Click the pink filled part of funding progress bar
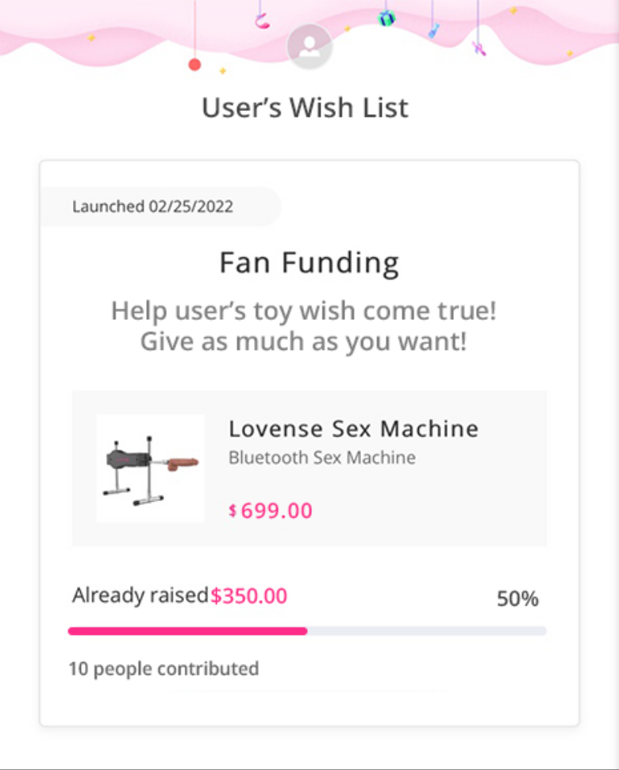The image size is (619, 770). pyautogui.click(x=187, y=631)
